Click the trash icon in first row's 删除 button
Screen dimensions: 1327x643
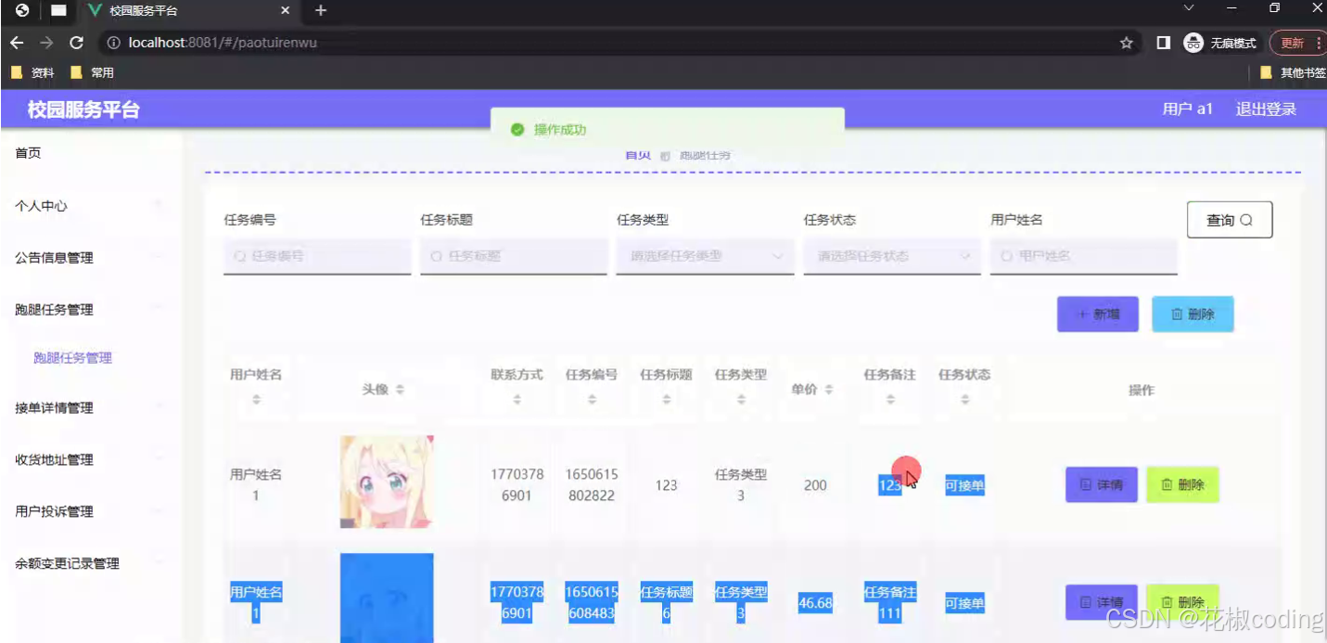click(x=1167, y=484)
